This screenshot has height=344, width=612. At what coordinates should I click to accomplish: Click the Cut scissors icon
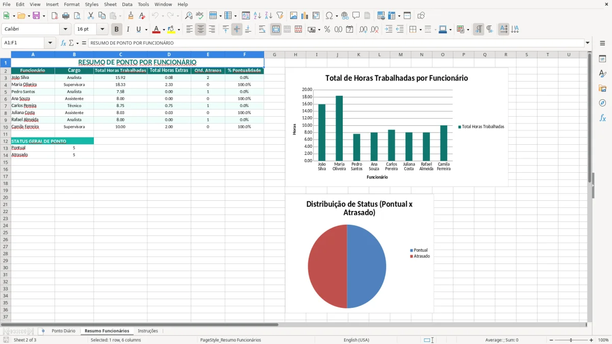pyautogui.click(x=90, y=16)
